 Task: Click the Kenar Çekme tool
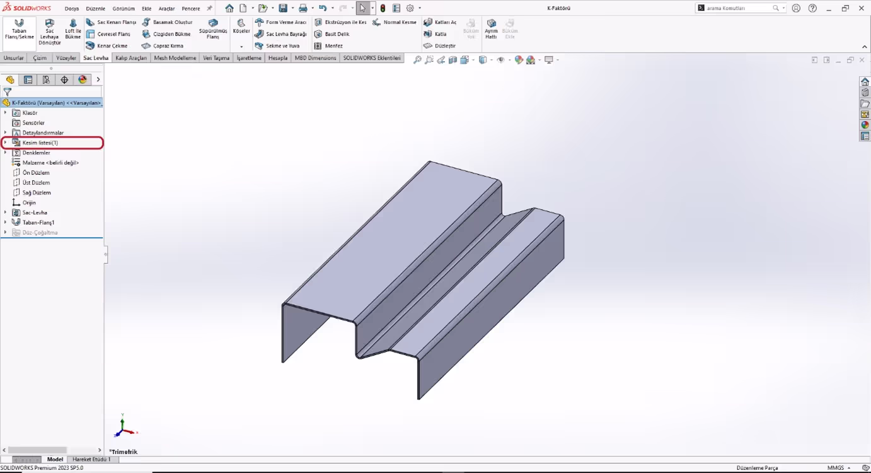tap(107, 46)
